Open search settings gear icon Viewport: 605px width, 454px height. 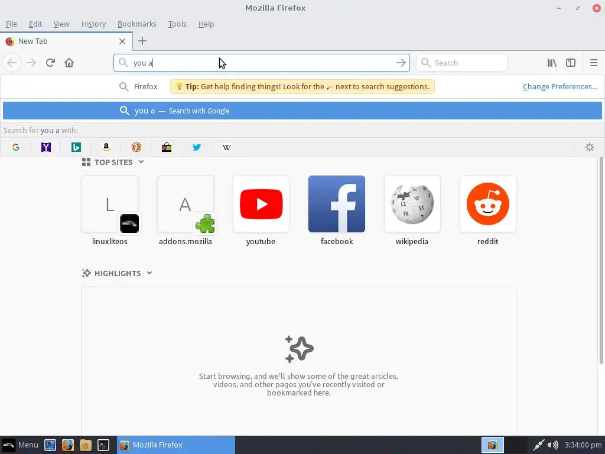tap(590, 147)
